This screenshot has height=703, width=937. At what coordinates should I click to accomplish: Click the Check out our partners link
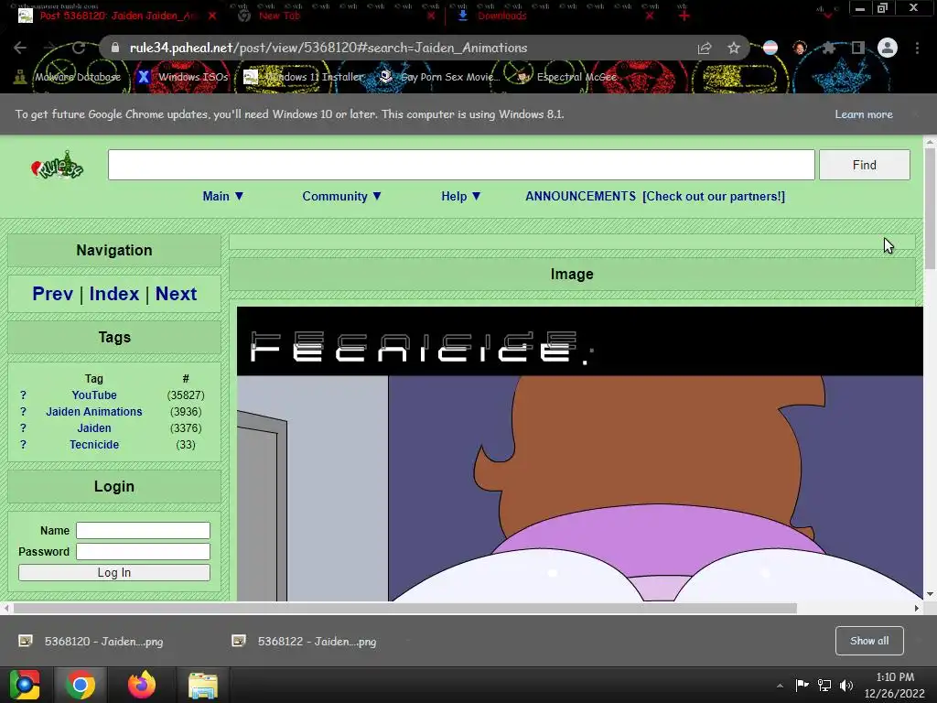click(x=714, y=196)
